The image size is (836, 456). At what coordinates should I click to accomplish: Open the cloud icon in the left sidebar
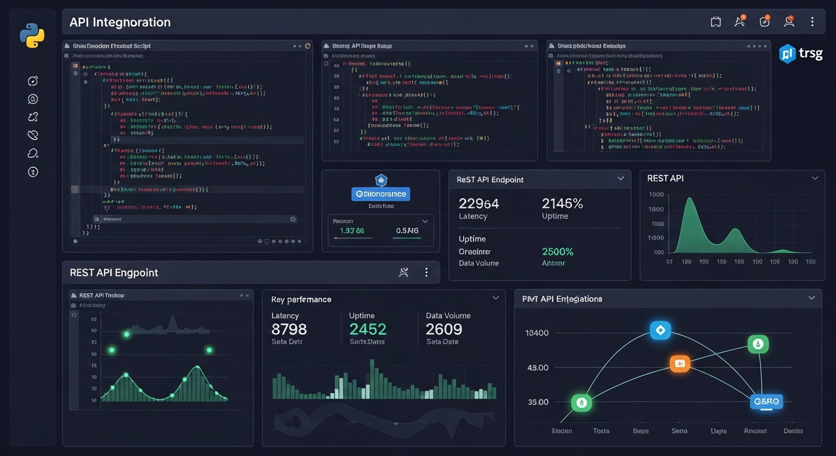coord(33,154)
